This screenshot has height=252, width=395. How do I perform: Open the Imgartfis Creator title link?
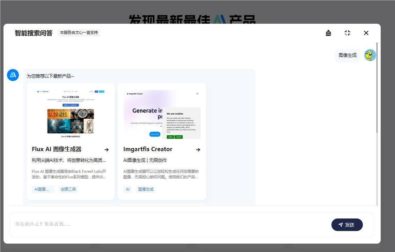click(x=148, y=149)
